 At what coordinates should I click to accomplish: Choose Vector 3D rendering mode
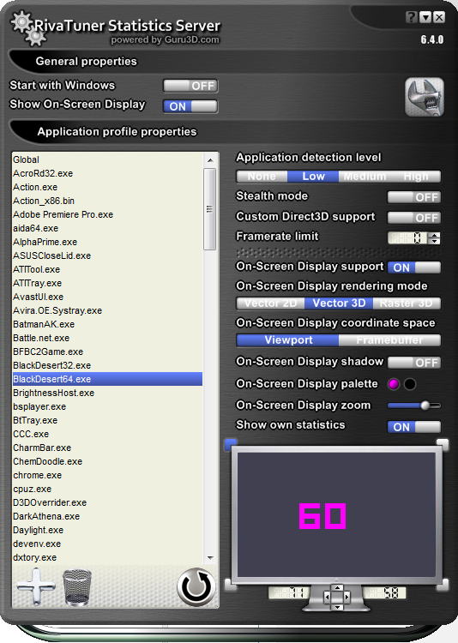(x=339, y=303)
